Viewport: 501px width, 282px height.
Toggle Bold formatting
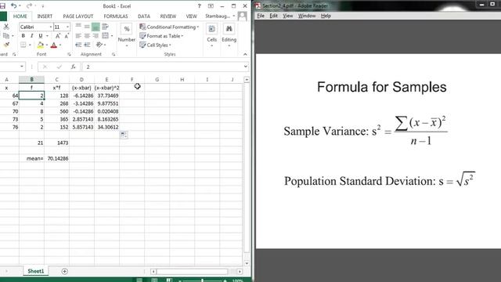tap(23, 36)
